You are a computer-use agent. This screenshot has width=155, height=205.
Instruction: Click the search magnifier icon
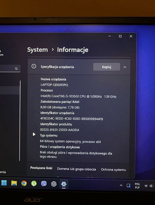point(16,69)
